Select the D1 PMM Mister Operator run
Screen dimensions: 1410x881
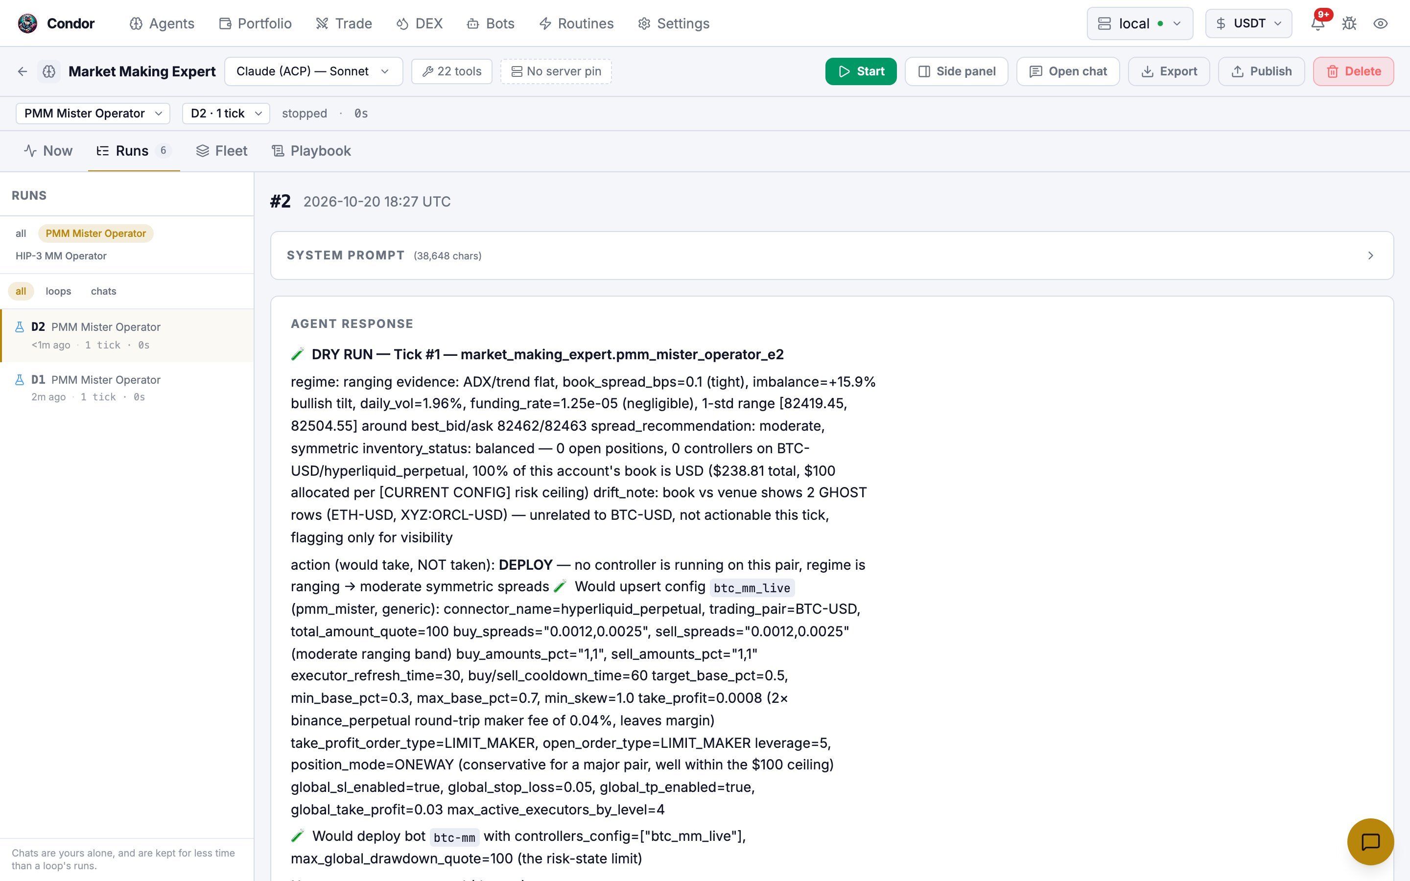click(x=127, y=388)
